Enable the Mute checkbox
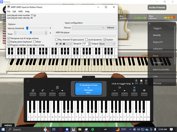 coord(34,42)
